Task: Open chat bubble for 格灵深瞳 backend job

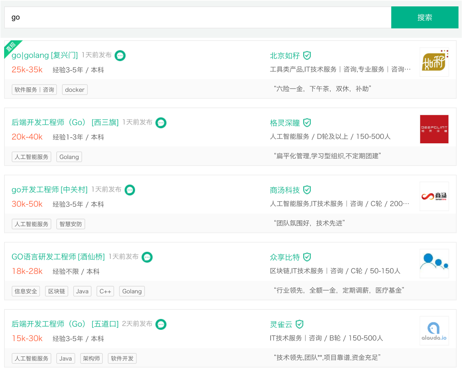Action: 161,123
